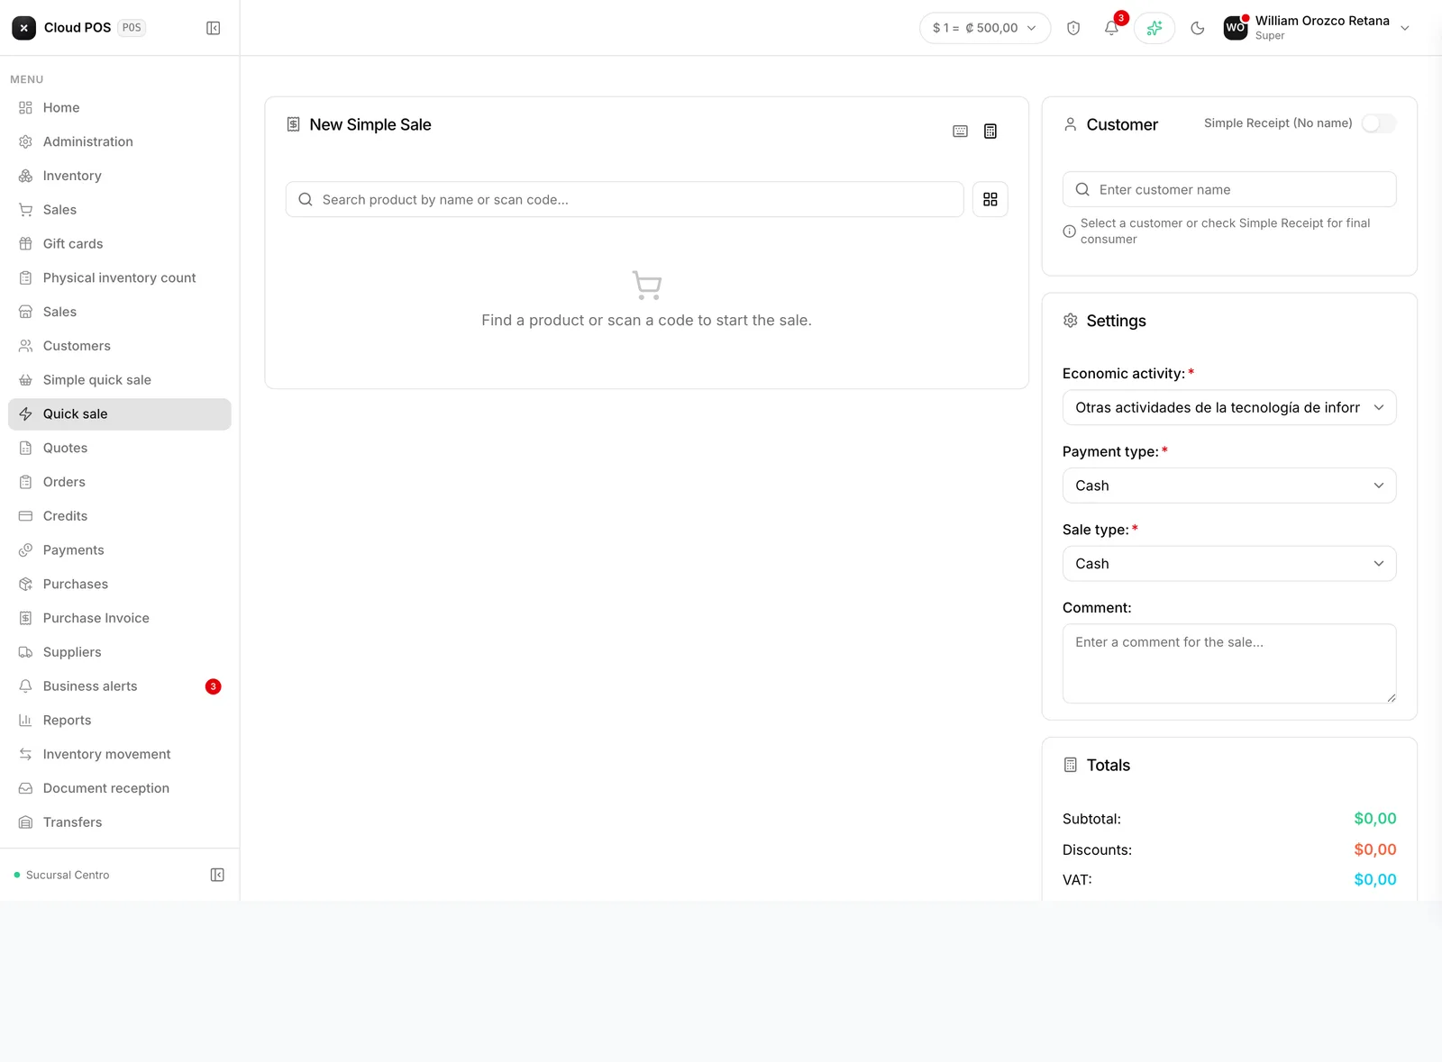Click the Business alerts badge

214,686
